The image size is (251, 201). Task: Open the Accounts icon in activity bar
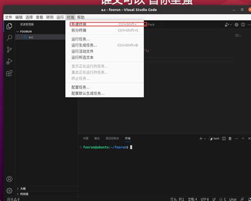pos(9,179)
